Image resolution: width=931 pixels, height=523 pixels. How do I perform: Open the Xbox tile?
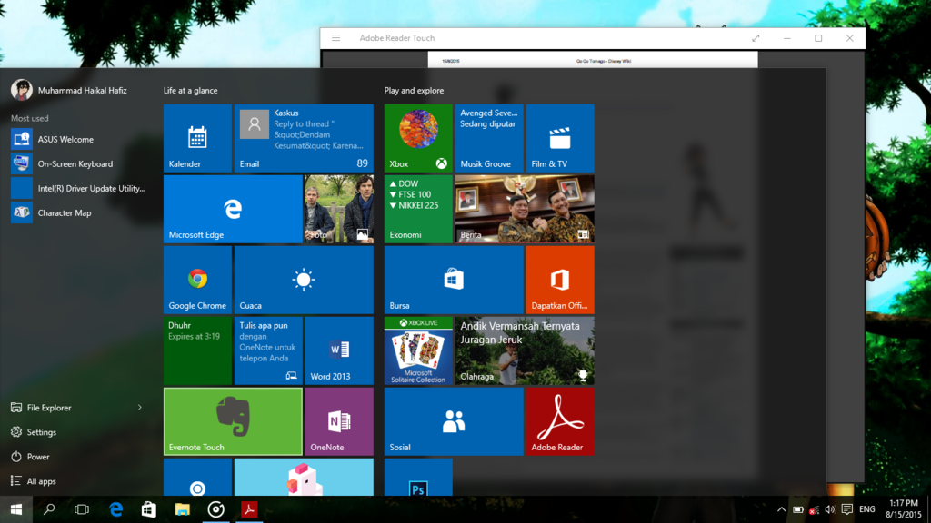418,138
